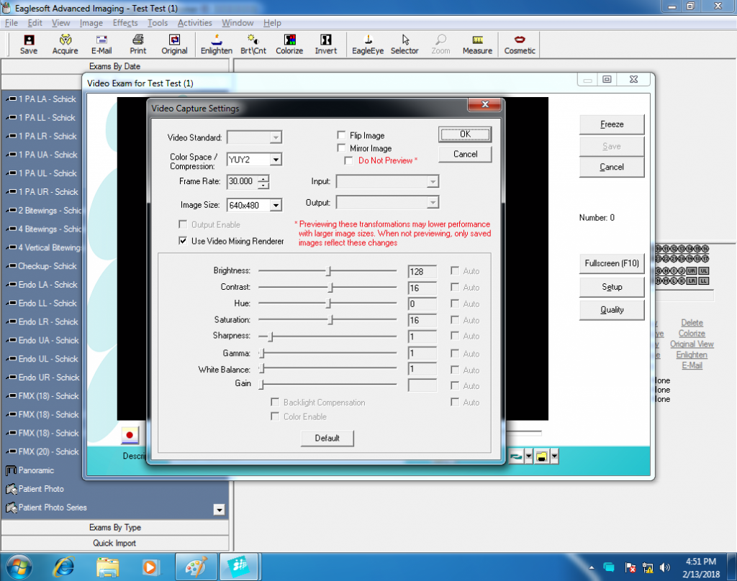Expand the Image Size dropdown
Image resolution: width=737 pixels, height=581 pixels.
pyautogui.click(x=276, y=206)
